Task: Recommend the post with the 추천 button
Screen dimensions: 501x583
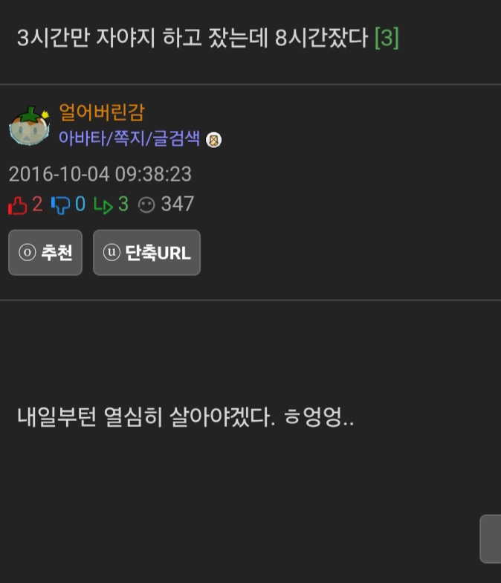Action: tap(45, 253)
